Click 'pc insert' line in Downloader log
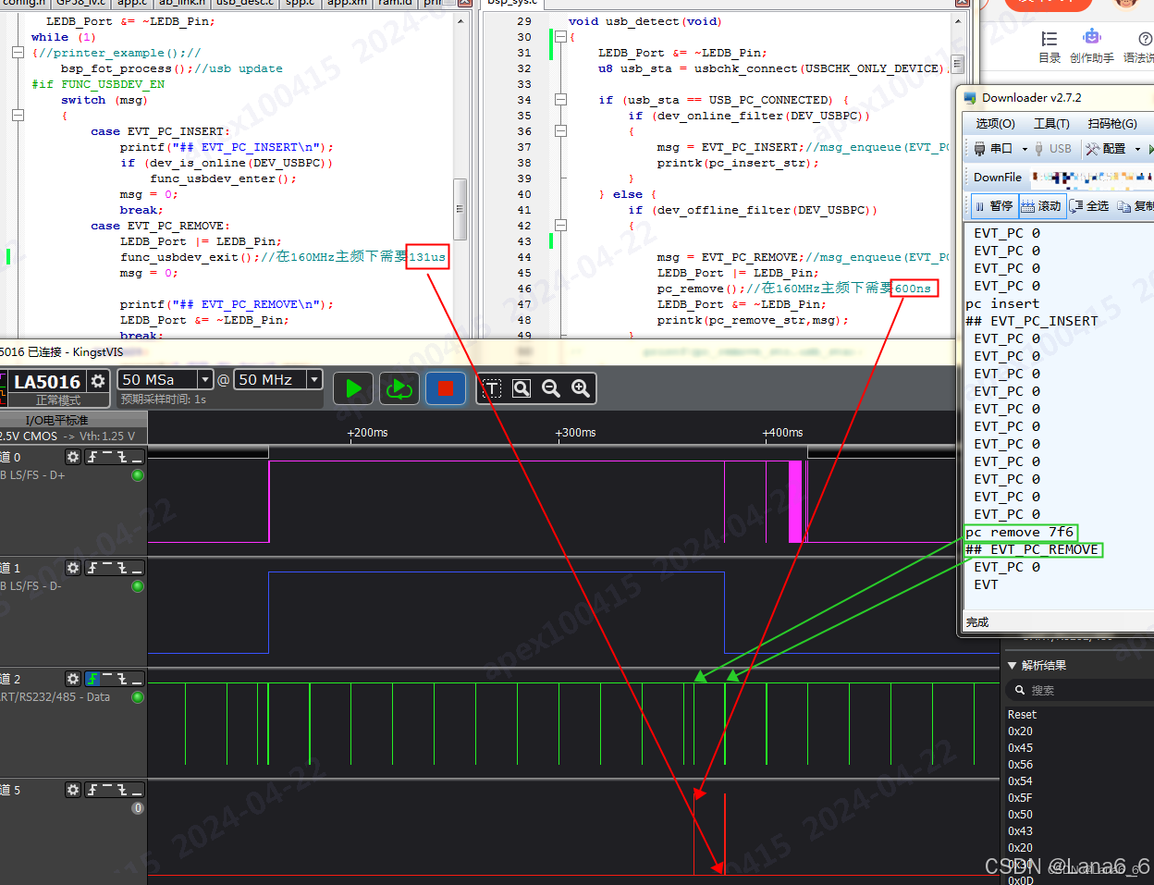This screenshot has width=1154, height=885. [1002, 303]
